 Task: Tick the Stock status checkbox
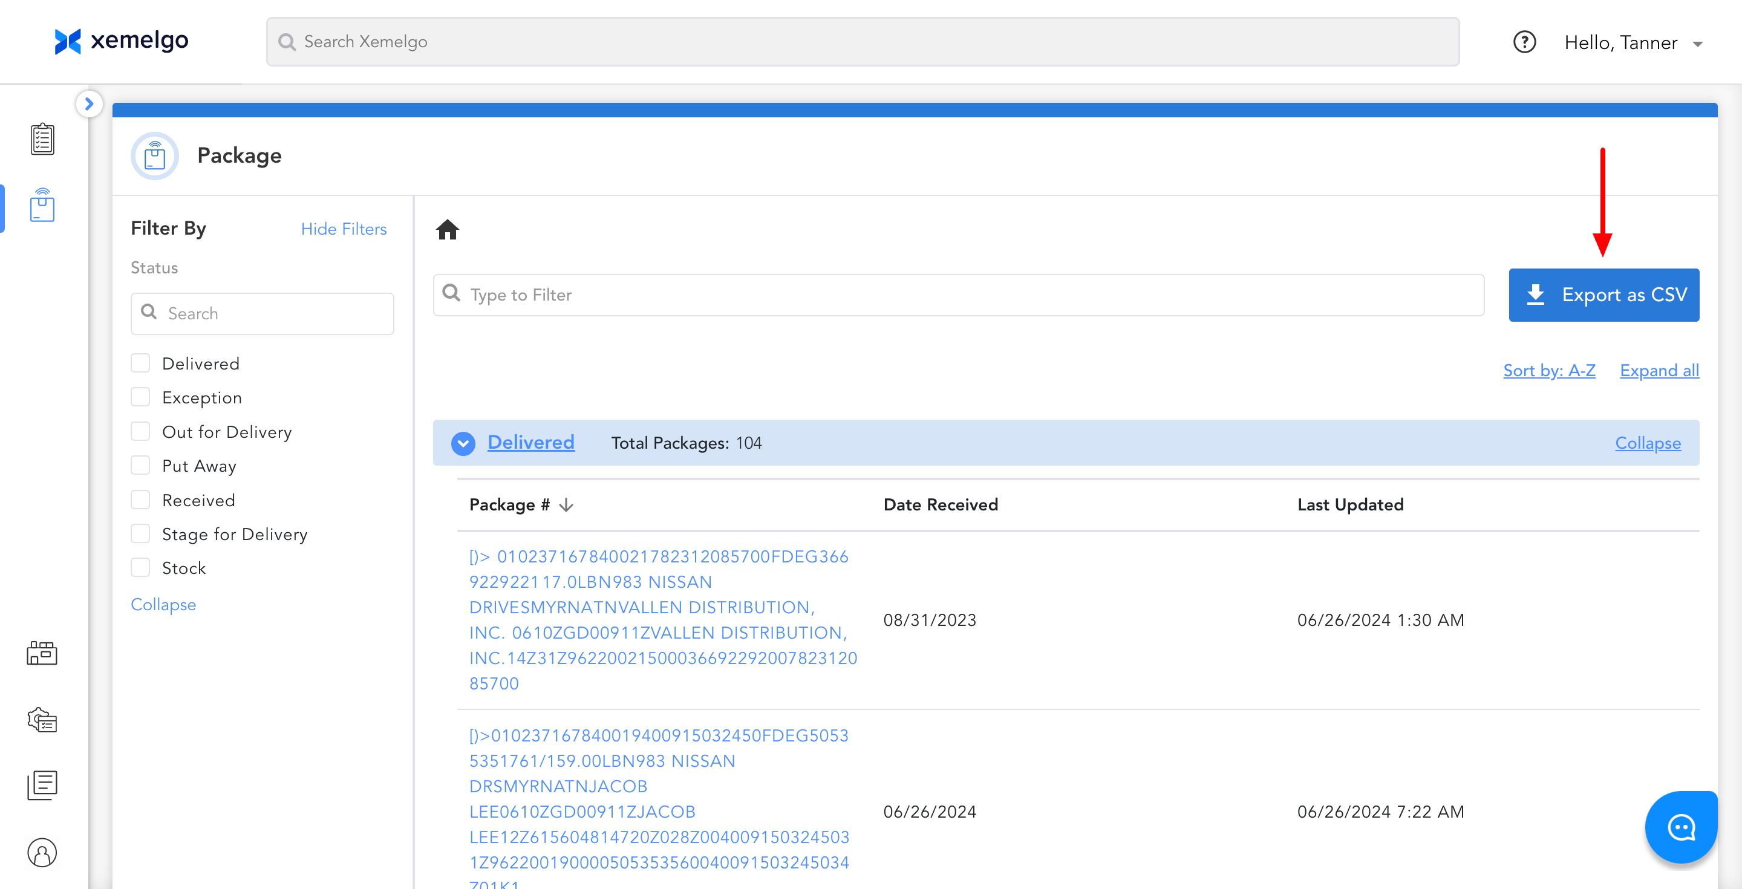click(141, 568)
